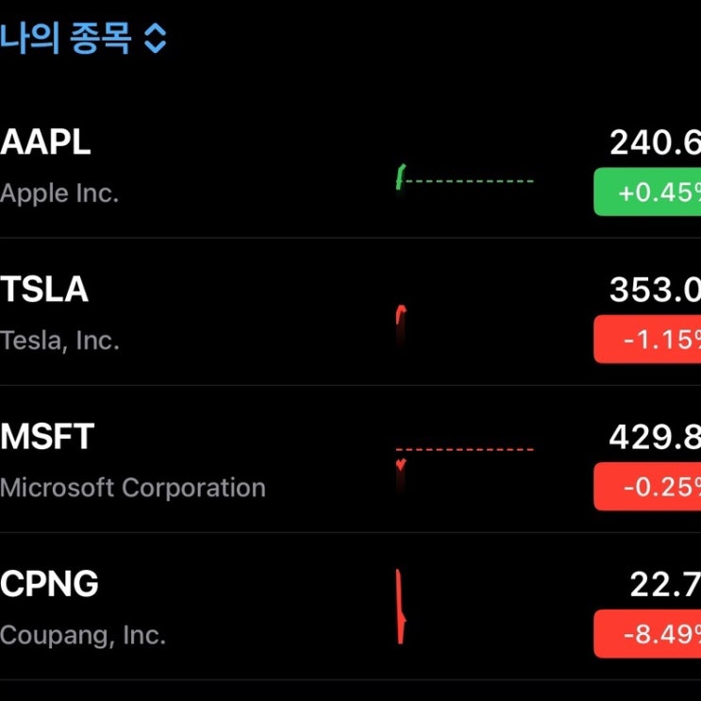Click the Microsoft Corporation company name

click(133, 488)
